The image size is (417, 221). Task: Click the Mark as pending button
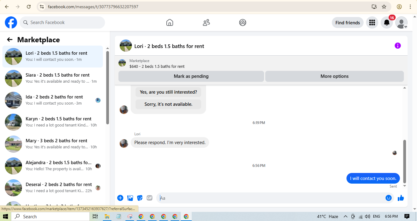click(x=191, y=76)
